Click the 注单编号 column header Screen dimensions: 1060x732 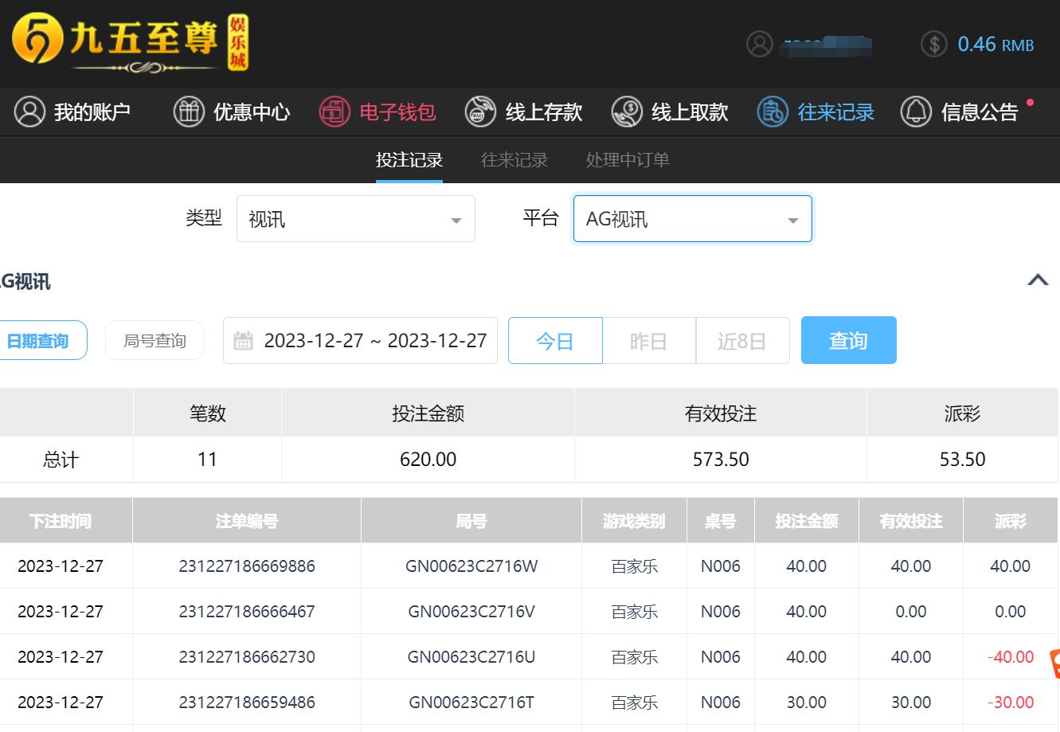point(247,521)
